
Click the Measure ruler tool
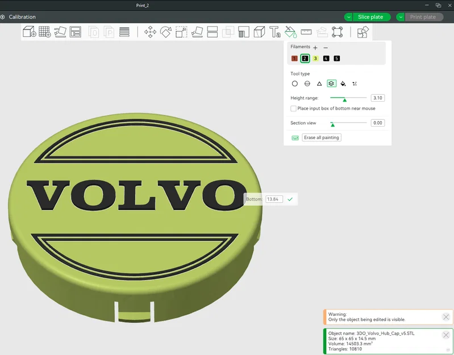[306, 32]
